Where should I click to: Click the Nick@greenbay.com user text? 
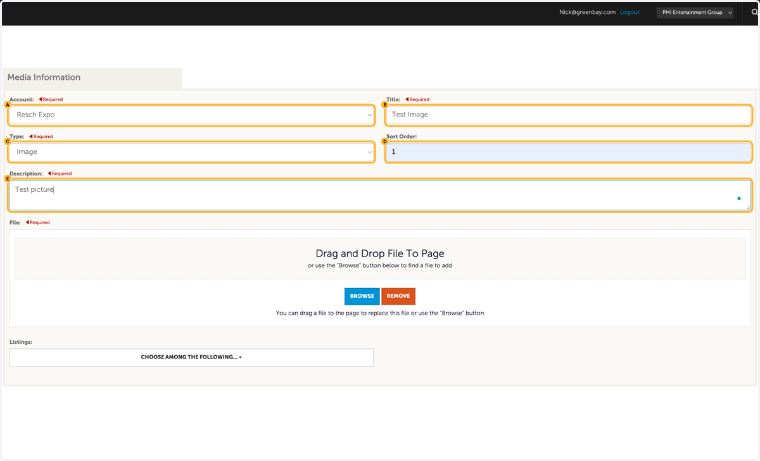coord(587,12)
